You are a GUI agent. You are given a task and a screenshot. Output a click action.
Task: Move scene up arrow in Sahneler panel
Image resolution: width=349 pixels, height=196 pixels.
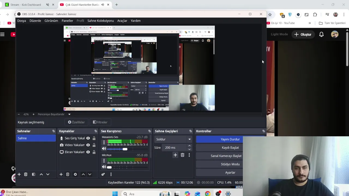pos(41,174)
